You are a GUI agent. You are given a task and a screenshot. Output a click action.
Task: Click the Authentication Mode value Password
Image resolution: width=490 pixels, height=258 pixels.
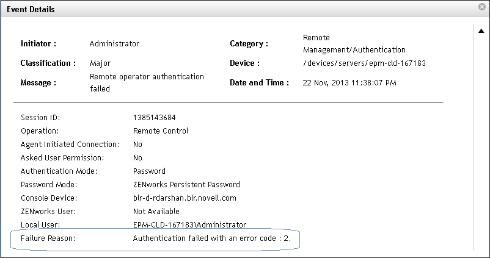coord(149,171)
